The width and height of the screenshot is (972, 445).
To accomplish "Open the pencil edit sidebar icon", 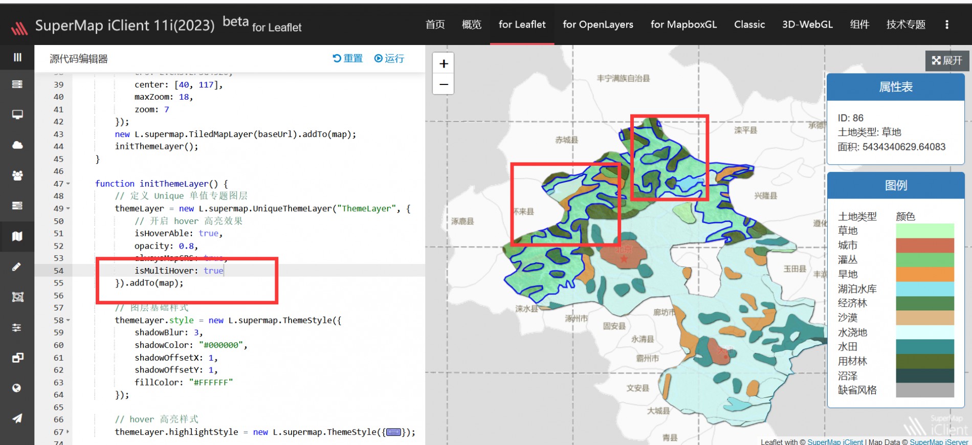I will click(17, 266).
